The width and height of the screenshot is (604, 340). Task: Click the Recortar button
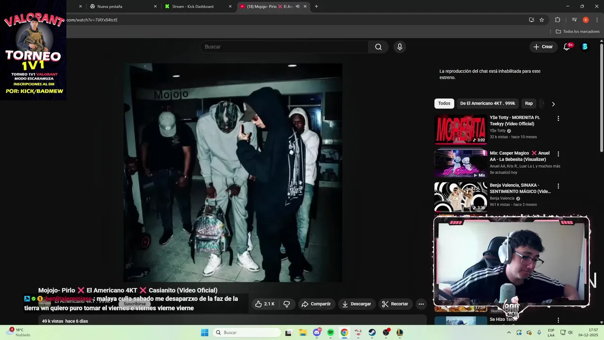point(395,304)
